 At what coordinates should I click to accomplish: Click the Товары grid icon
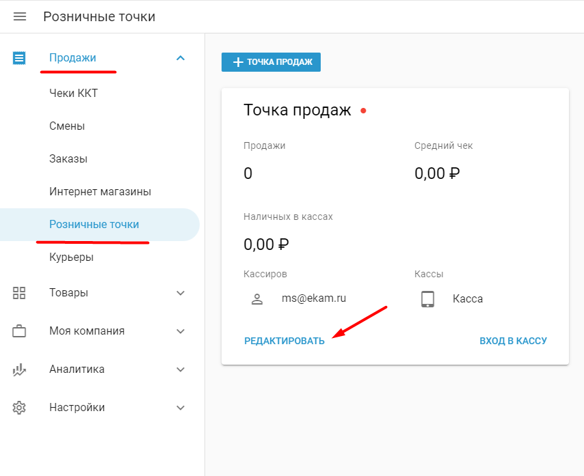(x=19, y=293)
